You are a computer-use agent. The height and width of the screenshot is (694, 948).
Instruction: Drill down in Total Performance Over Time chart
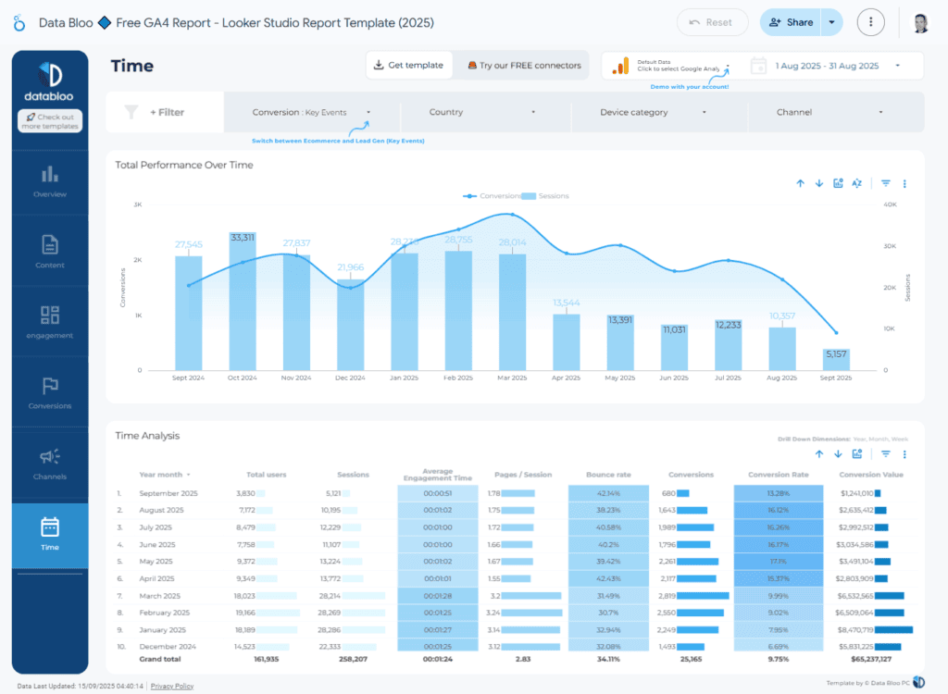click(819, 183)
